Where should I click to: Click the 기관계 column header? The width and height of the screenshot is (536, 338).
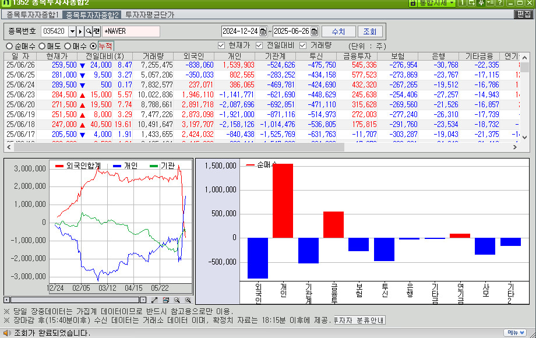click(275, 56)
